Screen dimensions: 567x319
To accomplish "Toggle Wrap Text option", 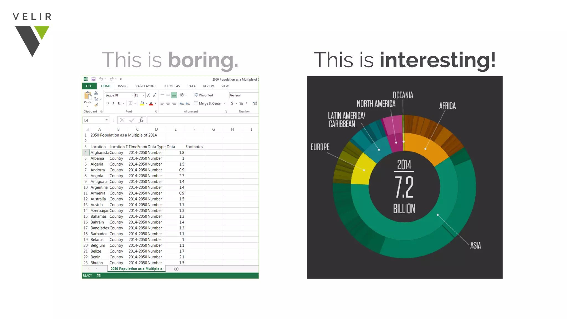I will (x=203, y=95).
